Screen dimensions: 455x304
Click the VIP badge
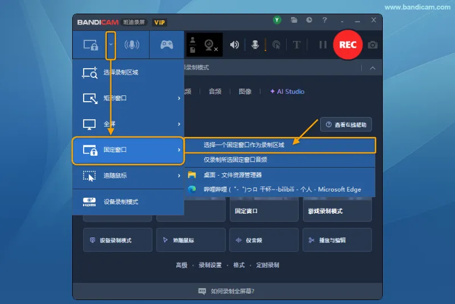coord(159,23)
